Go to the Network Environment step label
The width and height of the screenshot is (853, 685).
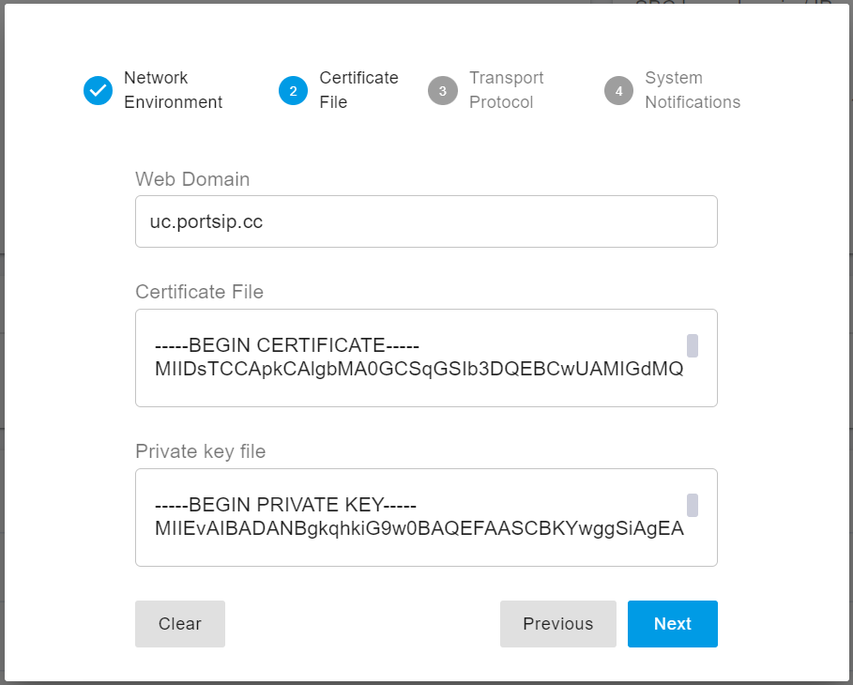click(173, 90)
